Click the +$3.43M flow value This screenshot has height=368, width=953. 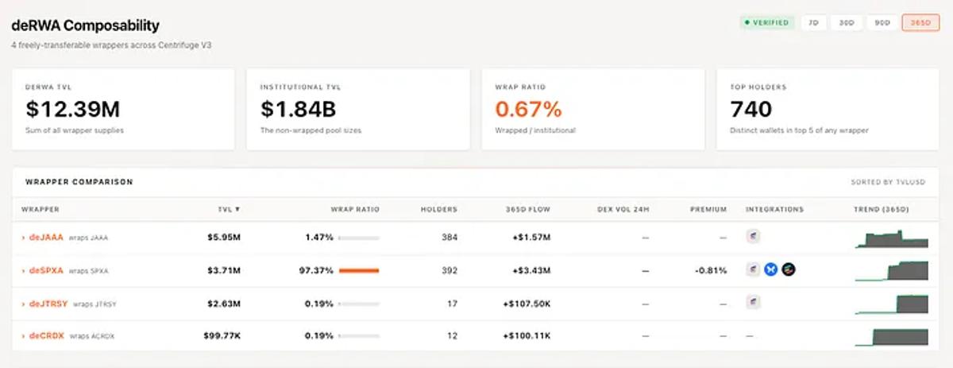533,270
